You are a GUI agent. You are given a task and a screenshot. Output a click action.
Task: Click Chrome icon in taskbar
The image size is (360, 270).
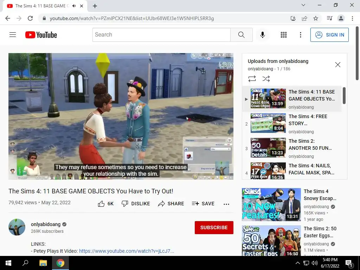click(60, 263)
